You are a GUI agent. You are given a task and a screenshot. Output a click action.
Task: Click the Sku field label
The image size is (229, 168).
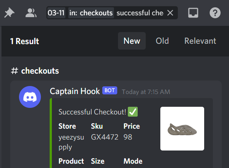coord(97,126)
